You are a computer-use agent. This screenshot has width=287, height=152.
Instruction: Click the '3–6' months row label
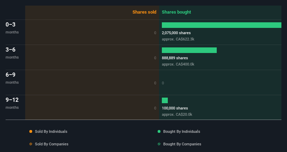pyautogui.click(x=12, y=53)
